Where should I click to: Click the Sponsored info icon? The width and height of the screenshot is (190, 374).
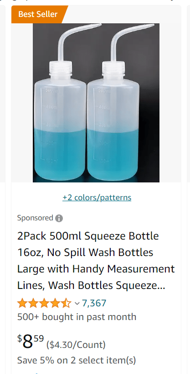click(59, 218)
